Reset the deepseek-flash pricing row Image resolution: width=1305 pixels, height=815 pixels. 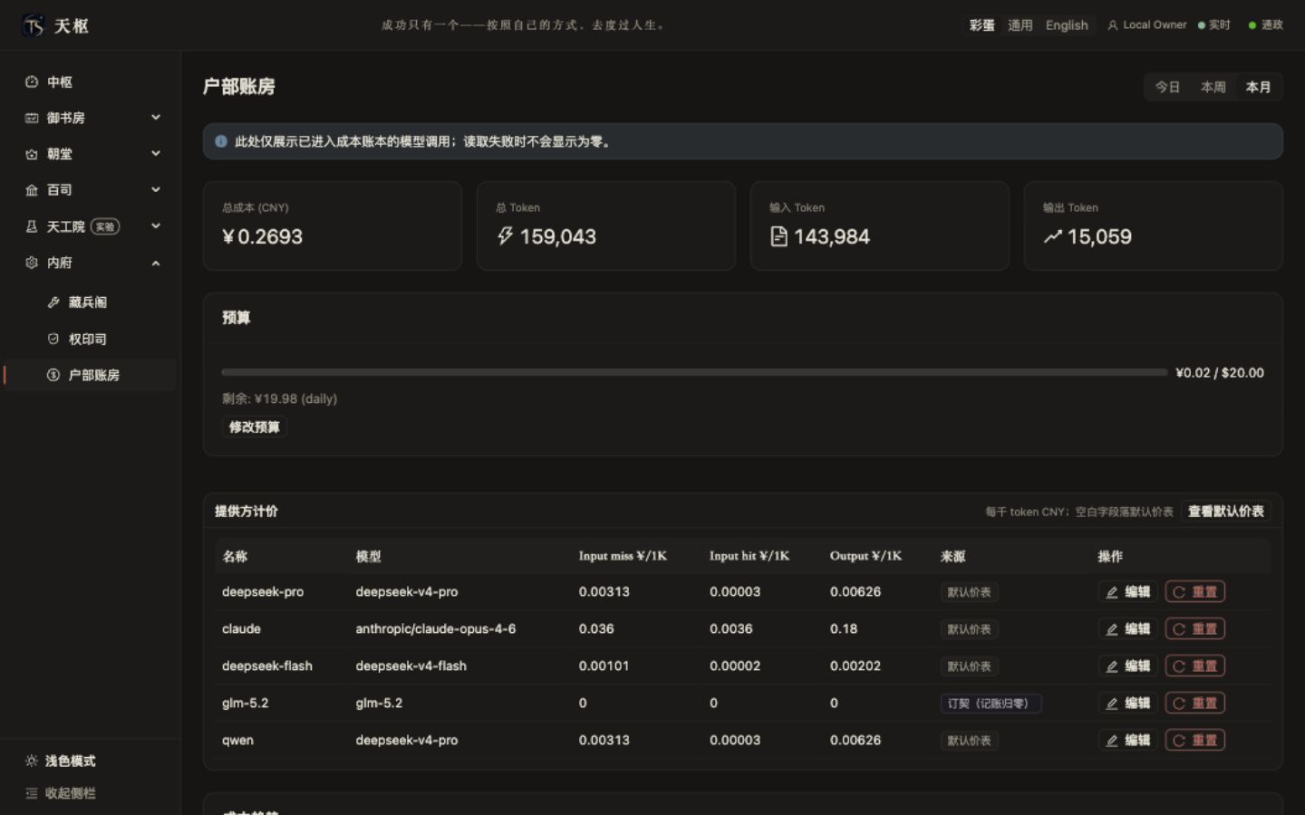click(1195, 666)
